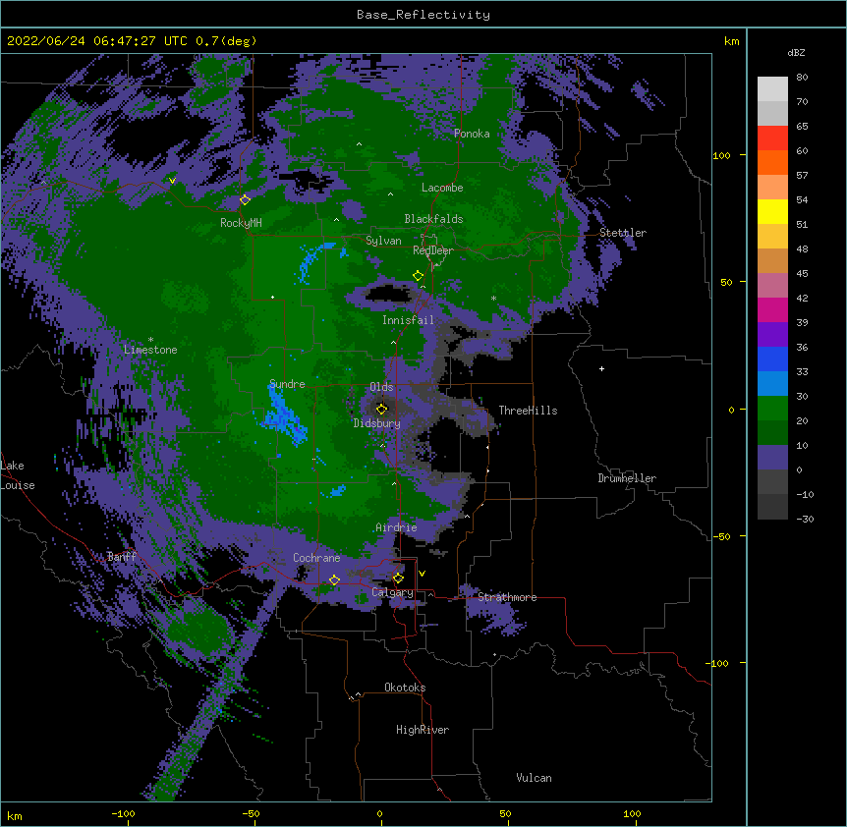This screenshot has width=847, height=827.
Task: Select the bright green 20-30 dBZ legend swatch
Action: click(x=772, y=409)
